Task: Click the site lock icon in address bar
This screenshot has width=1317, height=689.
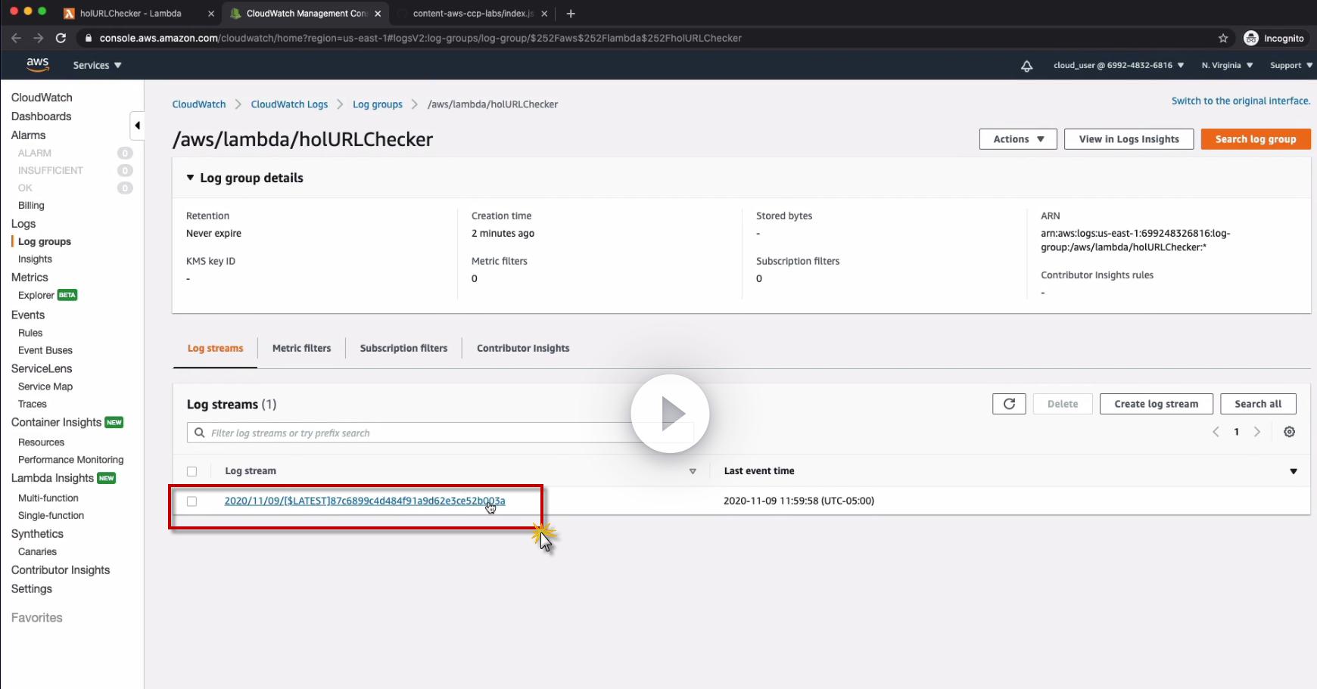Action: [89, 38]
